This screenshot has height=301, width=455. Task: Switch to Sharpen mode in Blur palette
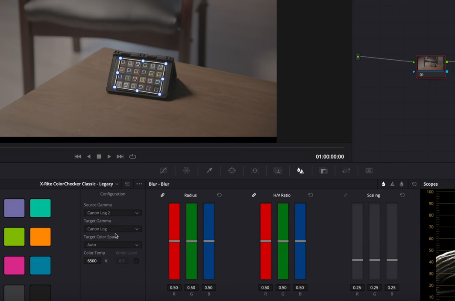coord(393,184)
